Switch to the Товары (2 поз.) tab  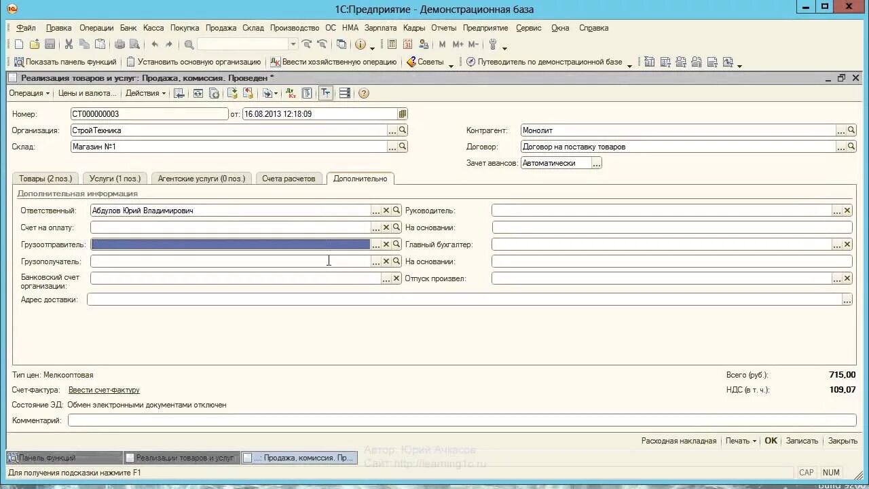coord(45,179)
